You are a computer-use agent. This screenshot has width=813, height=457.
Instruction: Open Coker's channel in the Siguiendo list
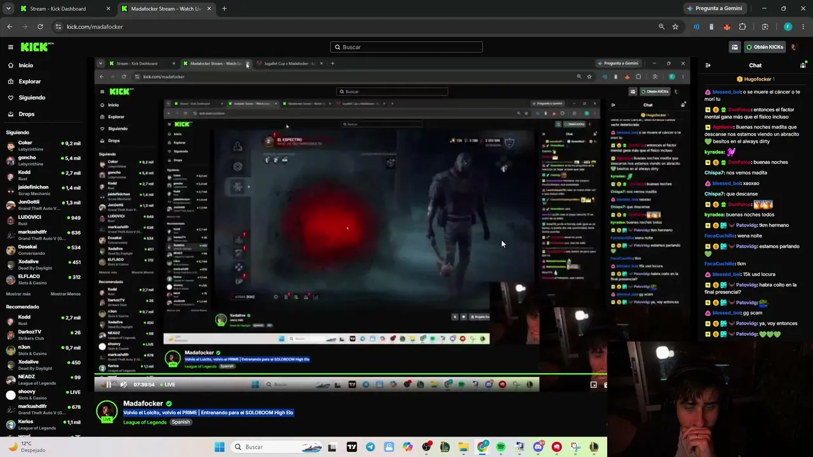(43, 146)
